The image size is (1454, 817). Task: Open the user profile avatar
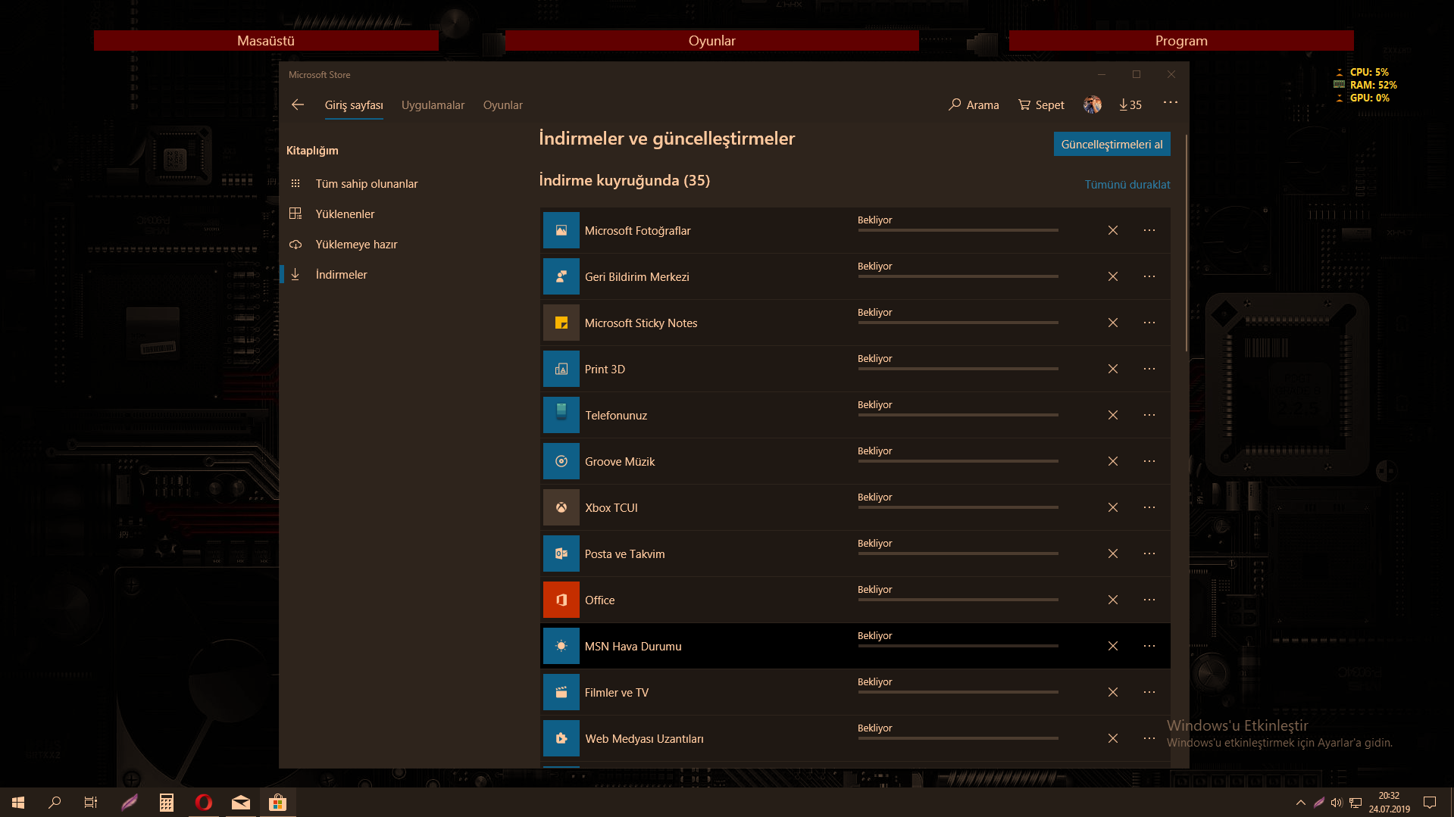tap(1092, 104)
